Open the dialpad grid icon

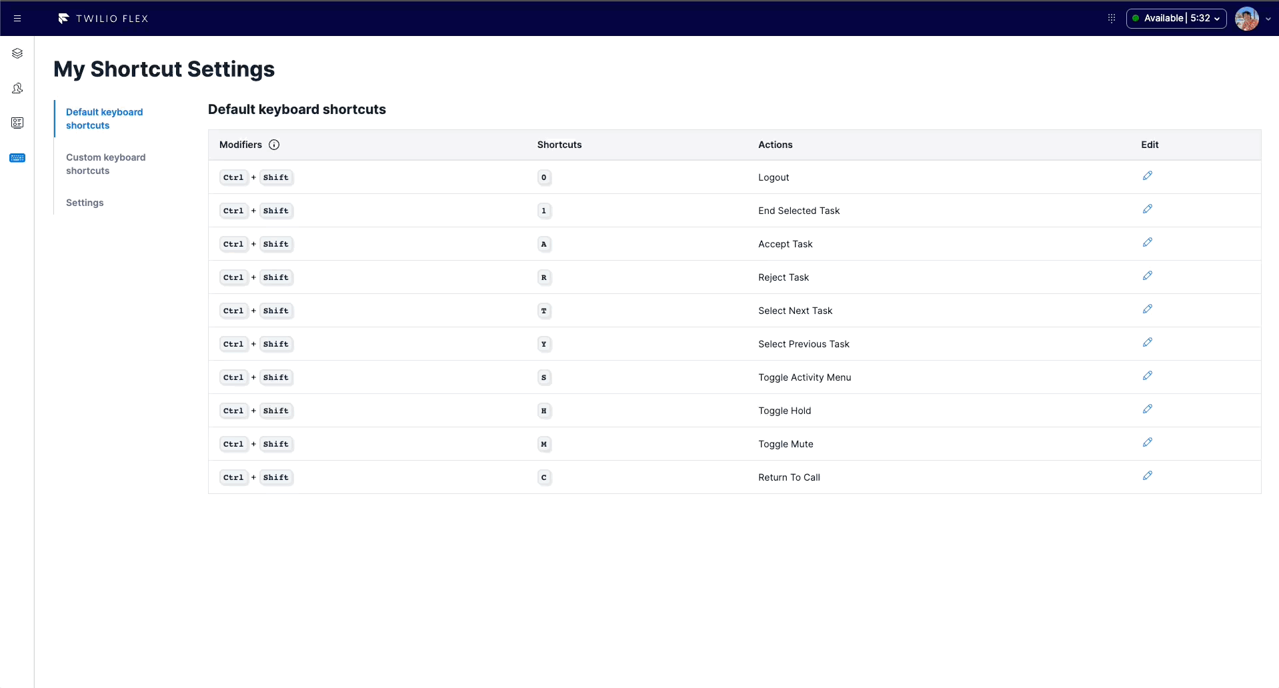1112,19
